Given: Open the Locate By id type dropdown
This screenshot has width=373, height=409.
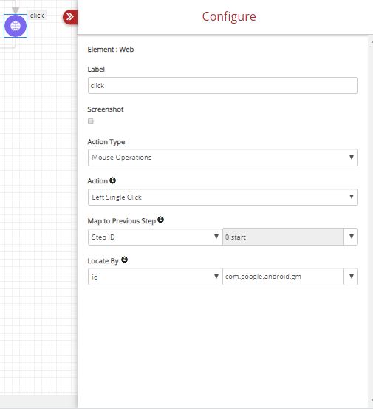Looking at the screenshot, I should (155, 277).
